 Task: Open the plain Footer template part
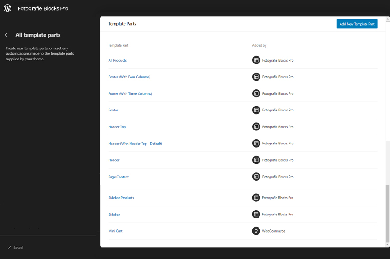pyautogui.click(x=113, y=110)
